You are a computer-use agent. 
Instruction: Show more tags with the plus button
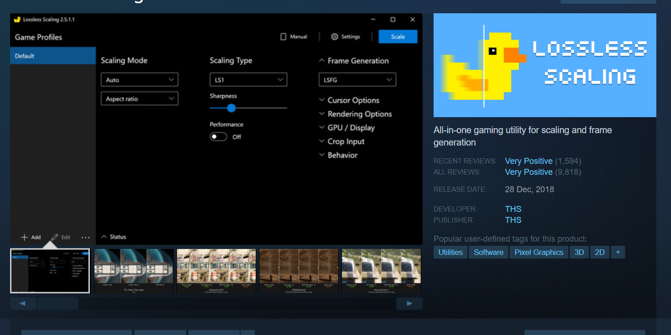click(x=618, y=252)
